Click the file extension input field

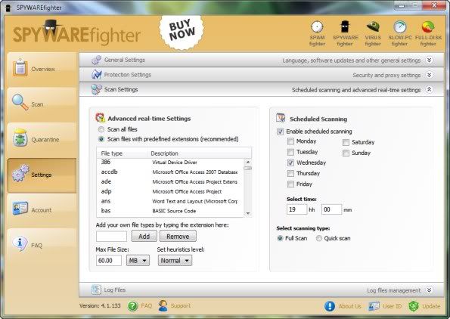click(x=111, y=237)
